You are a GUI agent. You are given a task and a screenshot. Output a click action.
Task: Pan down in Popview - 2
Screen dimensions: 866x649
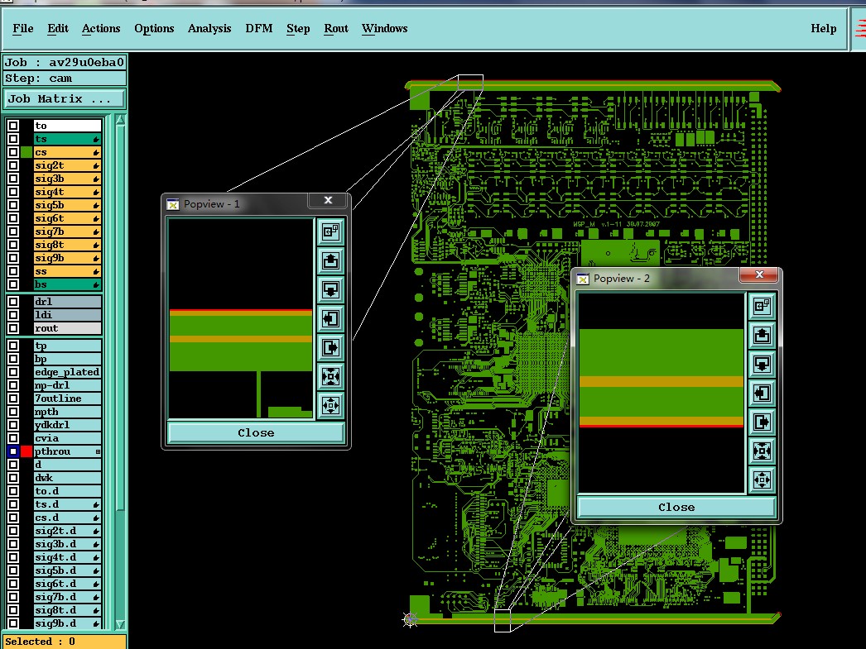point(763,364)
